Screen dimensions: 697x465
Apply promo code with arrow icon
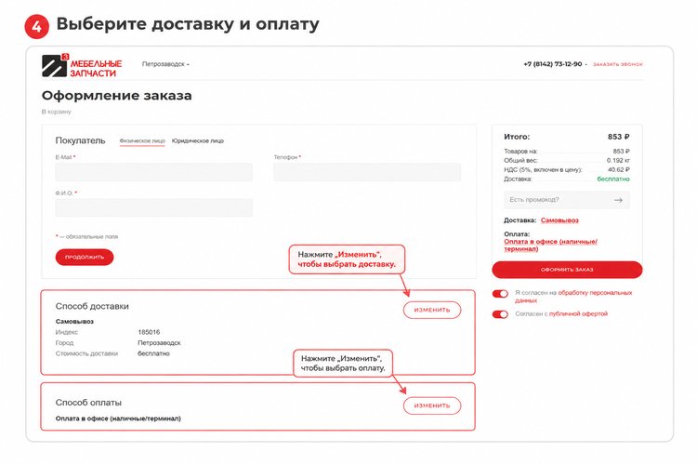[618, 200]
